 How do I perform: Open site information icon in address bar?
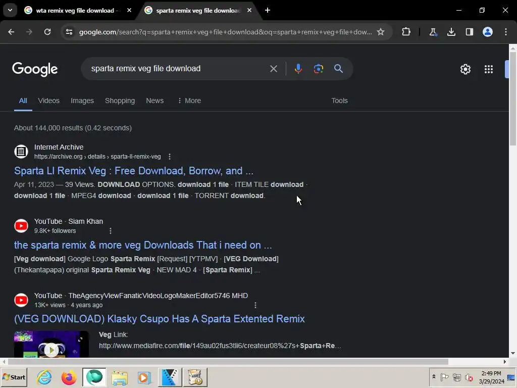coord(69,32)
